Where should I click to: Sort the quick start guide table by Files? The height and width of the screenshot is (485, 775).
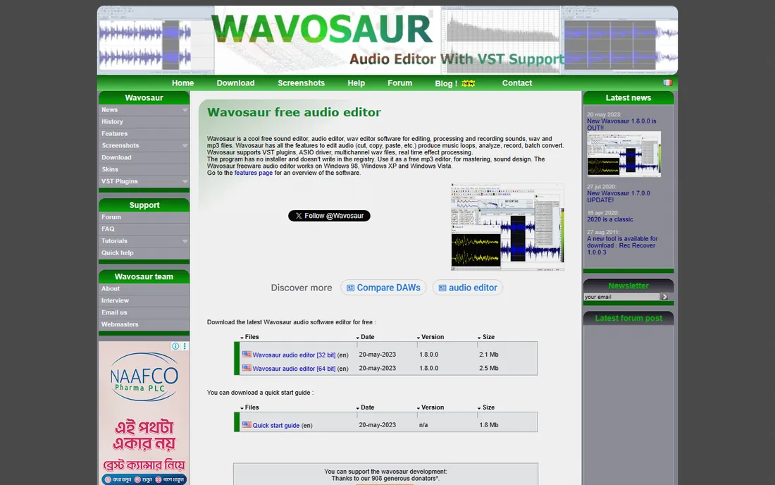click(249, 407)
